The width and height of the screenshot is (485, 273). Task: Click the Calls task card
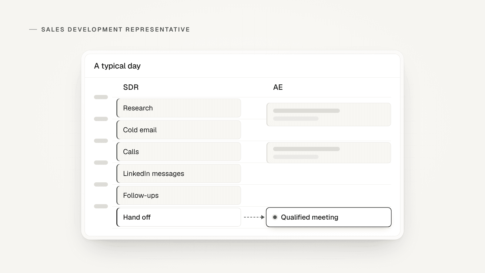[x=179, y=152]
